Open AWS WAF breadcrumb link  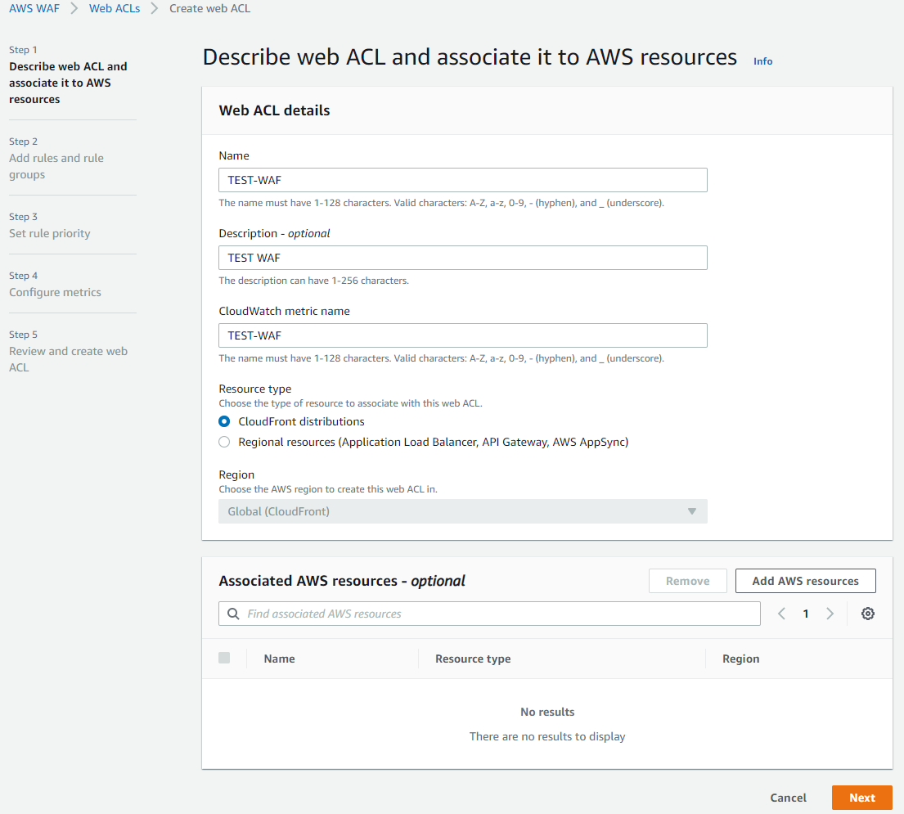pyautogui.click(x=34, y=8)
